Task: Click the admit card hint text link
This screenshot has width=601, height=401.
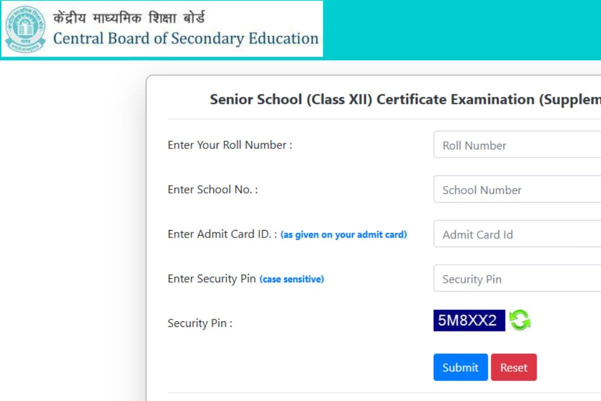Action: point(344,234)
